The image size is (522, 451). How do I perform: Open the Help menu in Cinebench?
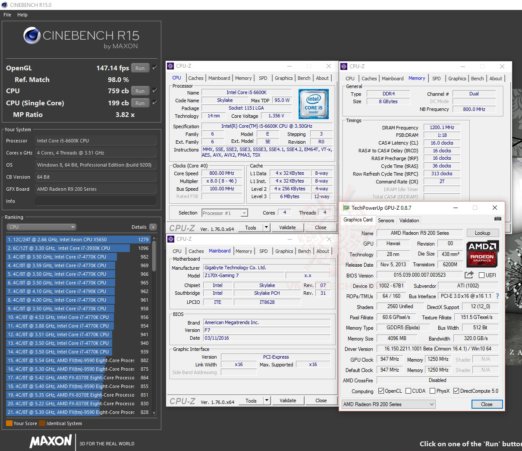pyautogui.click(x=22, y=15)
